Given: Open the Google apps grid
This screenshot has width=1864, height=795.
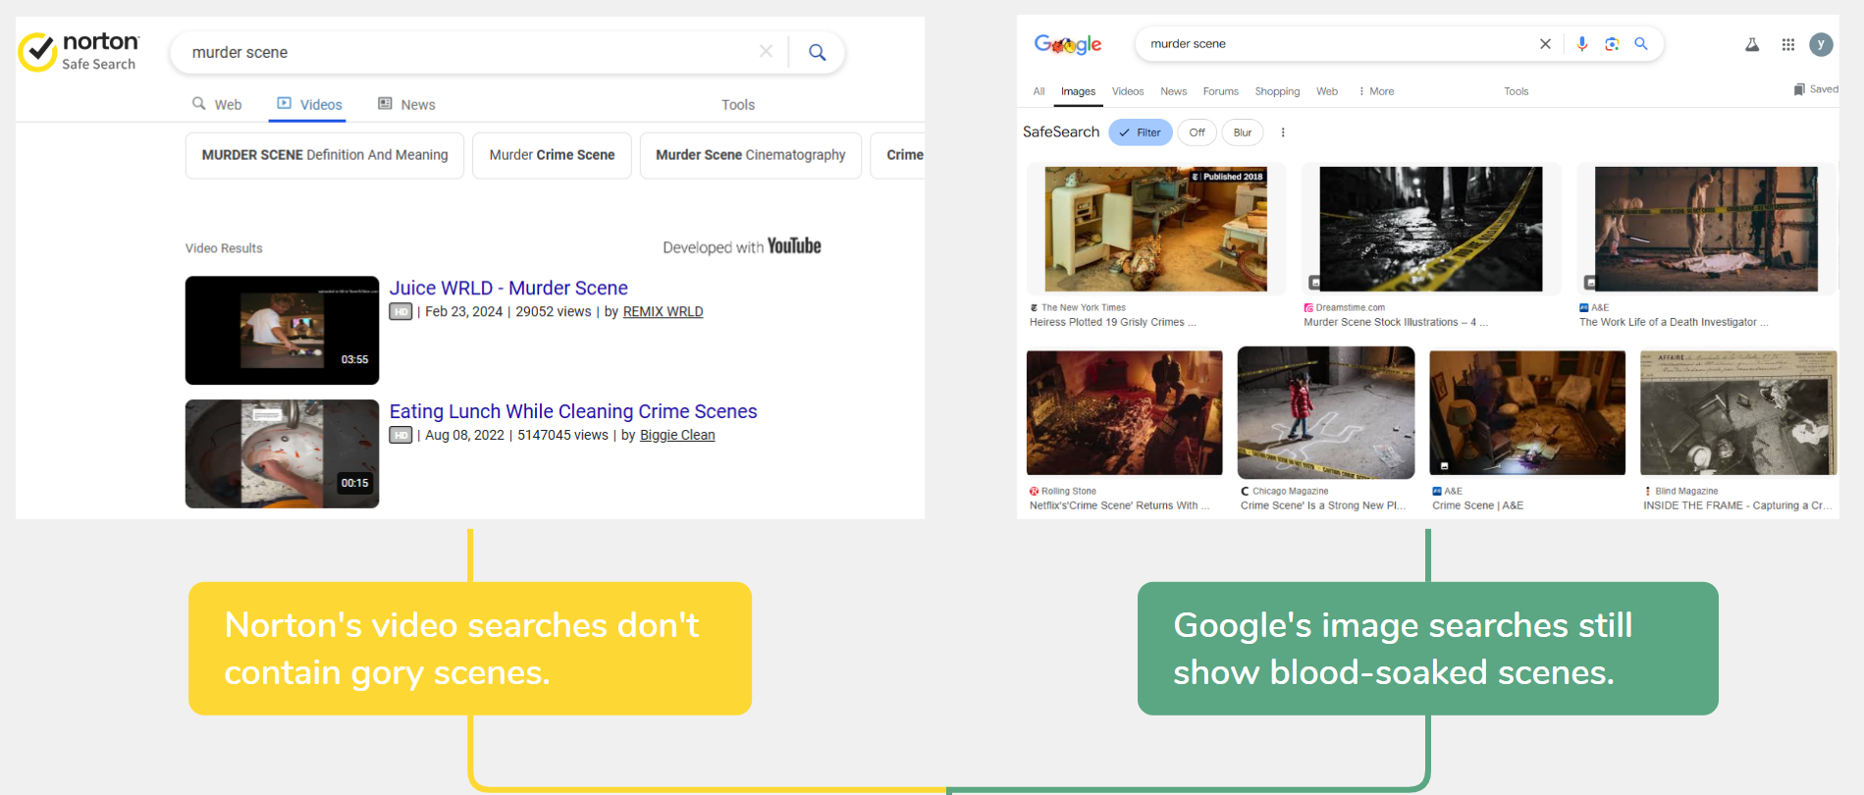Looking at the screenshot, I should pos(1788,44).
